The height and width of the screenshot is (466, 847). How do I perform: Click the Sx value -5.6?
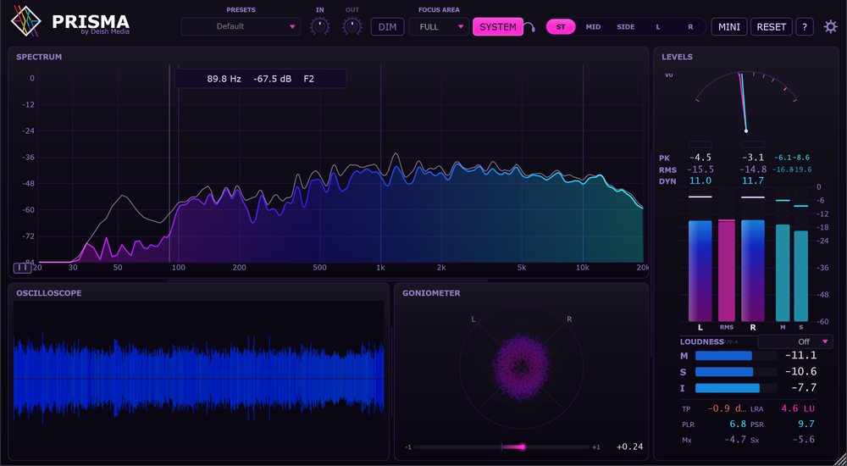click(x=803, y=440)
